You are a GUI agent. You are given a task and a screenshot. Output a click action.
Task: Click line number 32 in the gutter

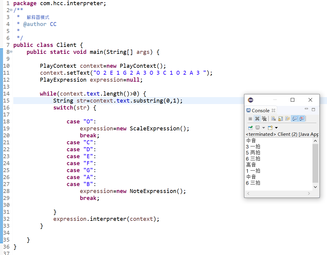[x=6, y=219]
